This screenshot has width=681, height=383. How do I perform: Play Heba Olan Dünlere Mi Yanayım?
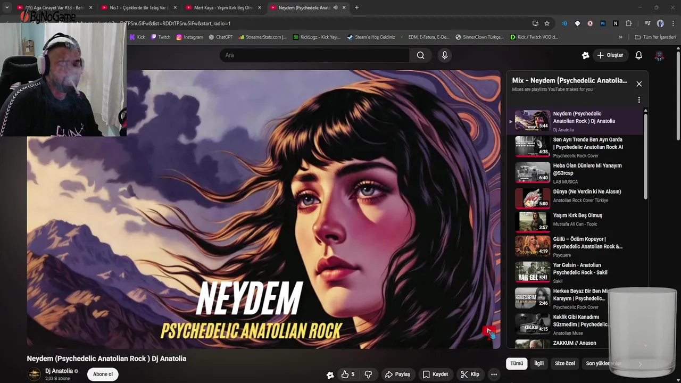pos(576,173)
